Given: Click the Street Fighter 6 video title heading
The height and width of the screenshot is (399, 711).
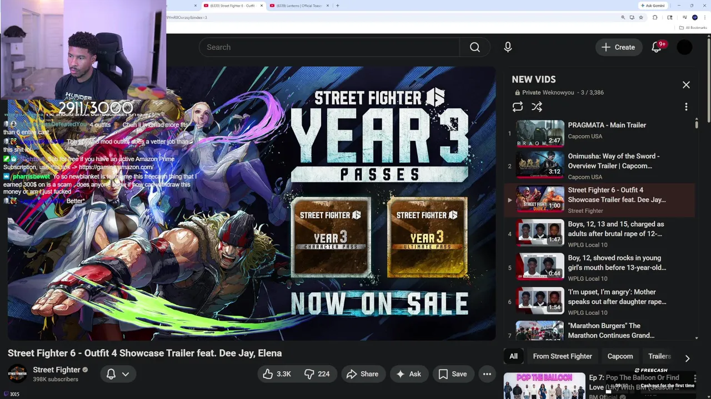Looking at the screenshot, I should pos(144,353).
